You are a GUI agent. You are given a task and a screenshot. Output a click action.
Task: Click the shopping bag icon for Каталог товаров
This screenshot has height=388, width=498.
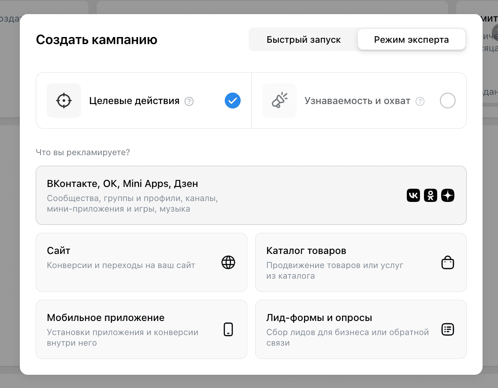pos(447,262)
